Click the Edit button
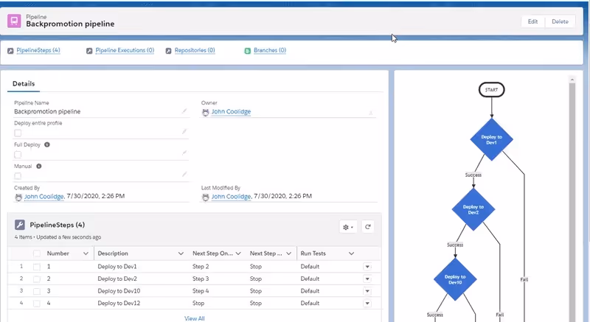590x322 pixels. pyautogui.click(x=532, y=21)
